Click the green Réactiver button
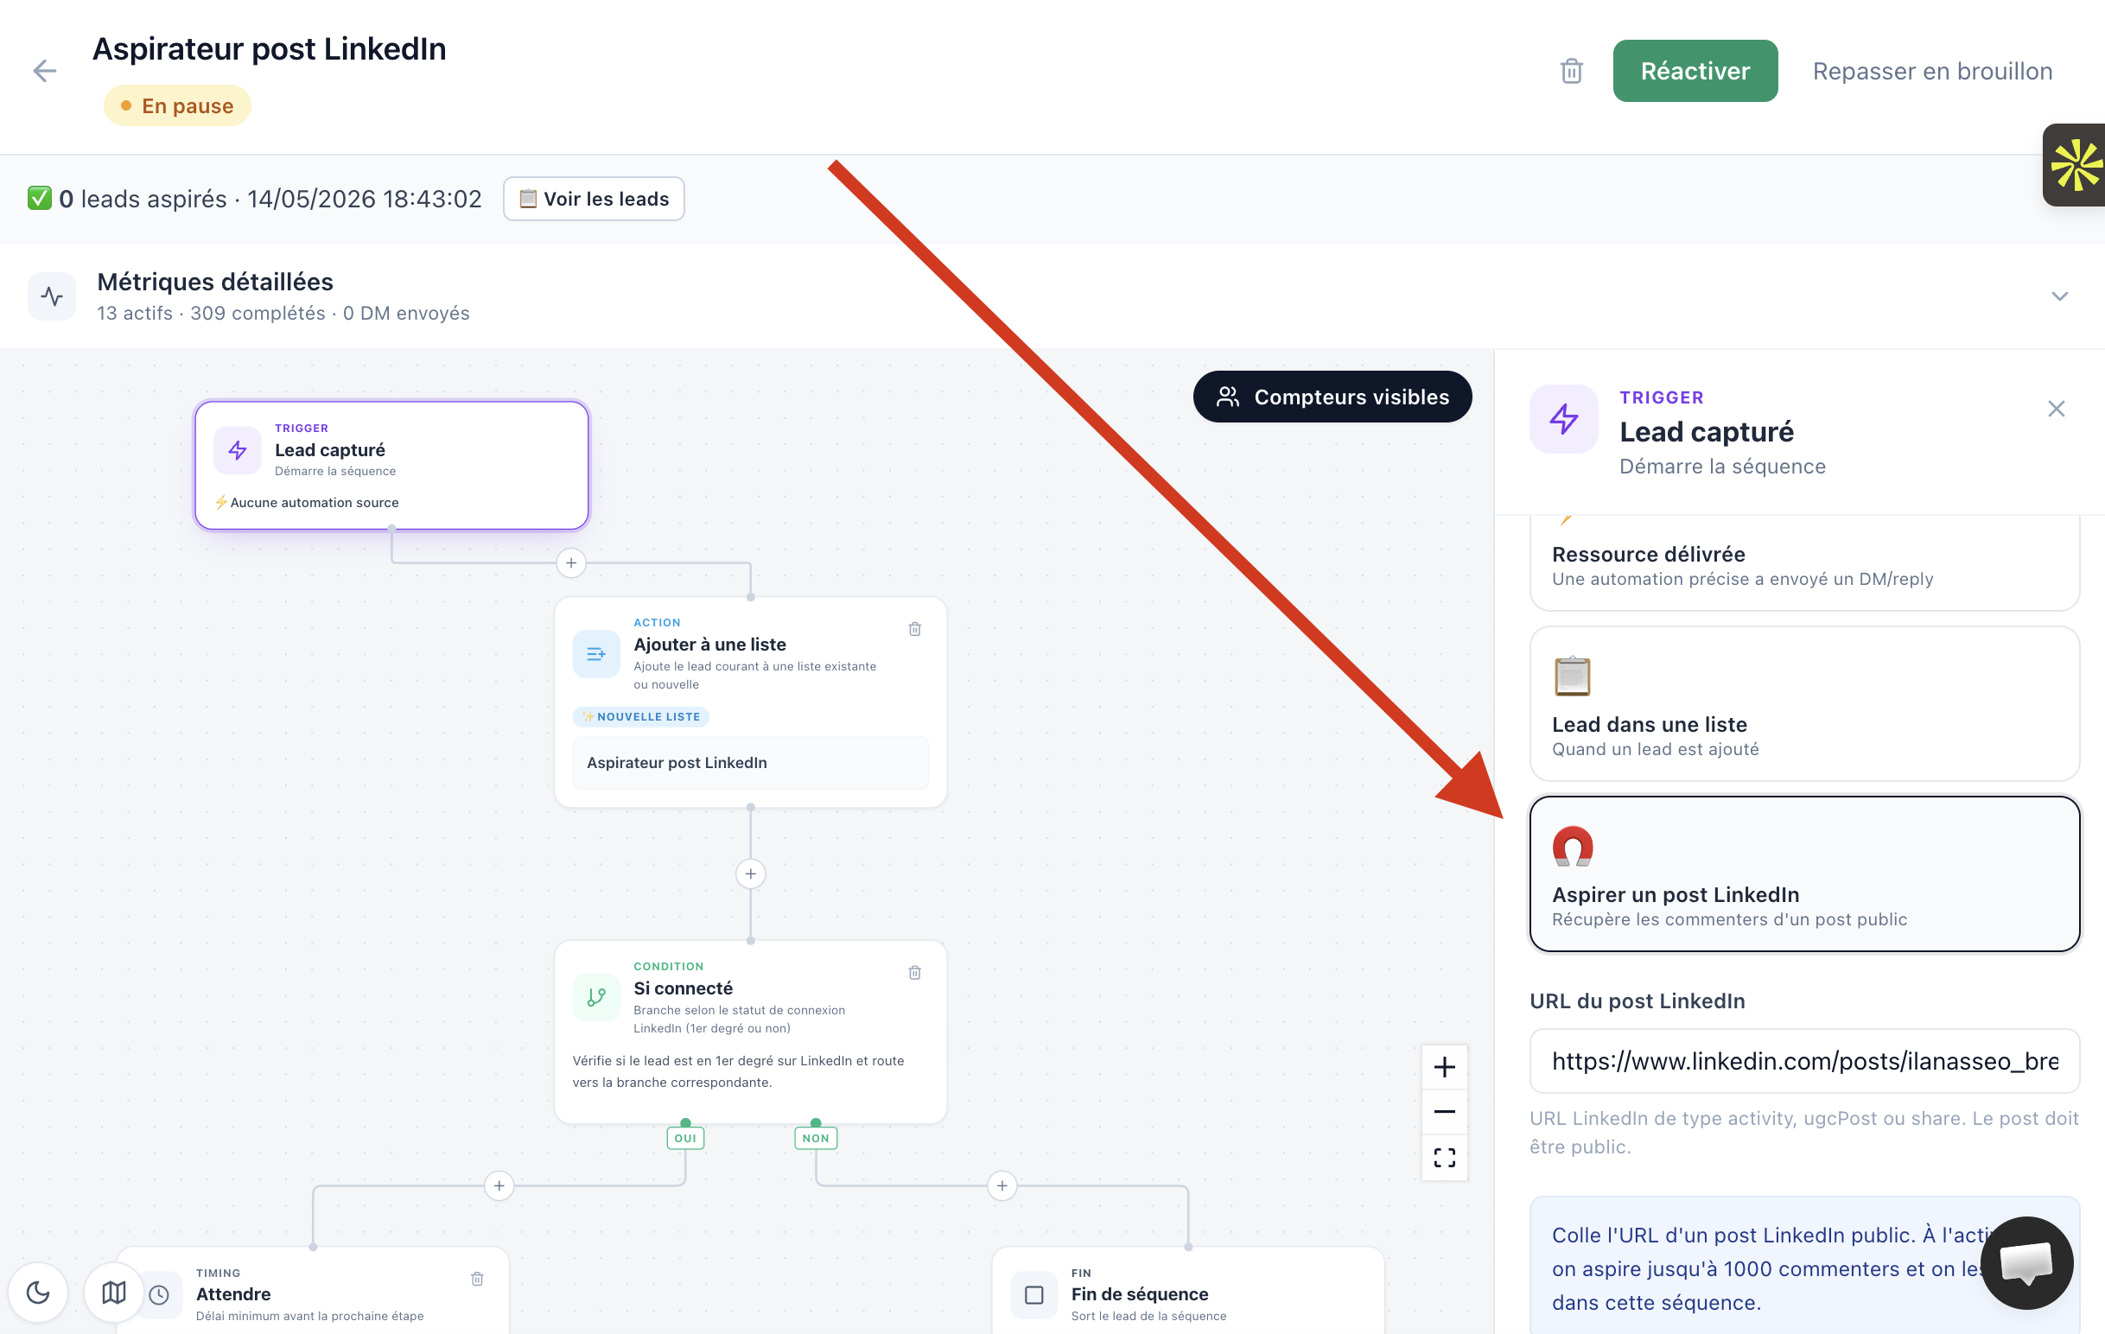The image size is (2105, 1334). pyautogui.click(x=1695, y=71)
